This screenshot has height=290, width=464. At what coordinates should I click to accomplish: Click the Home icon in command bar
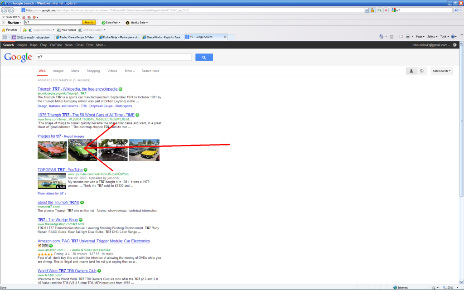381,36
